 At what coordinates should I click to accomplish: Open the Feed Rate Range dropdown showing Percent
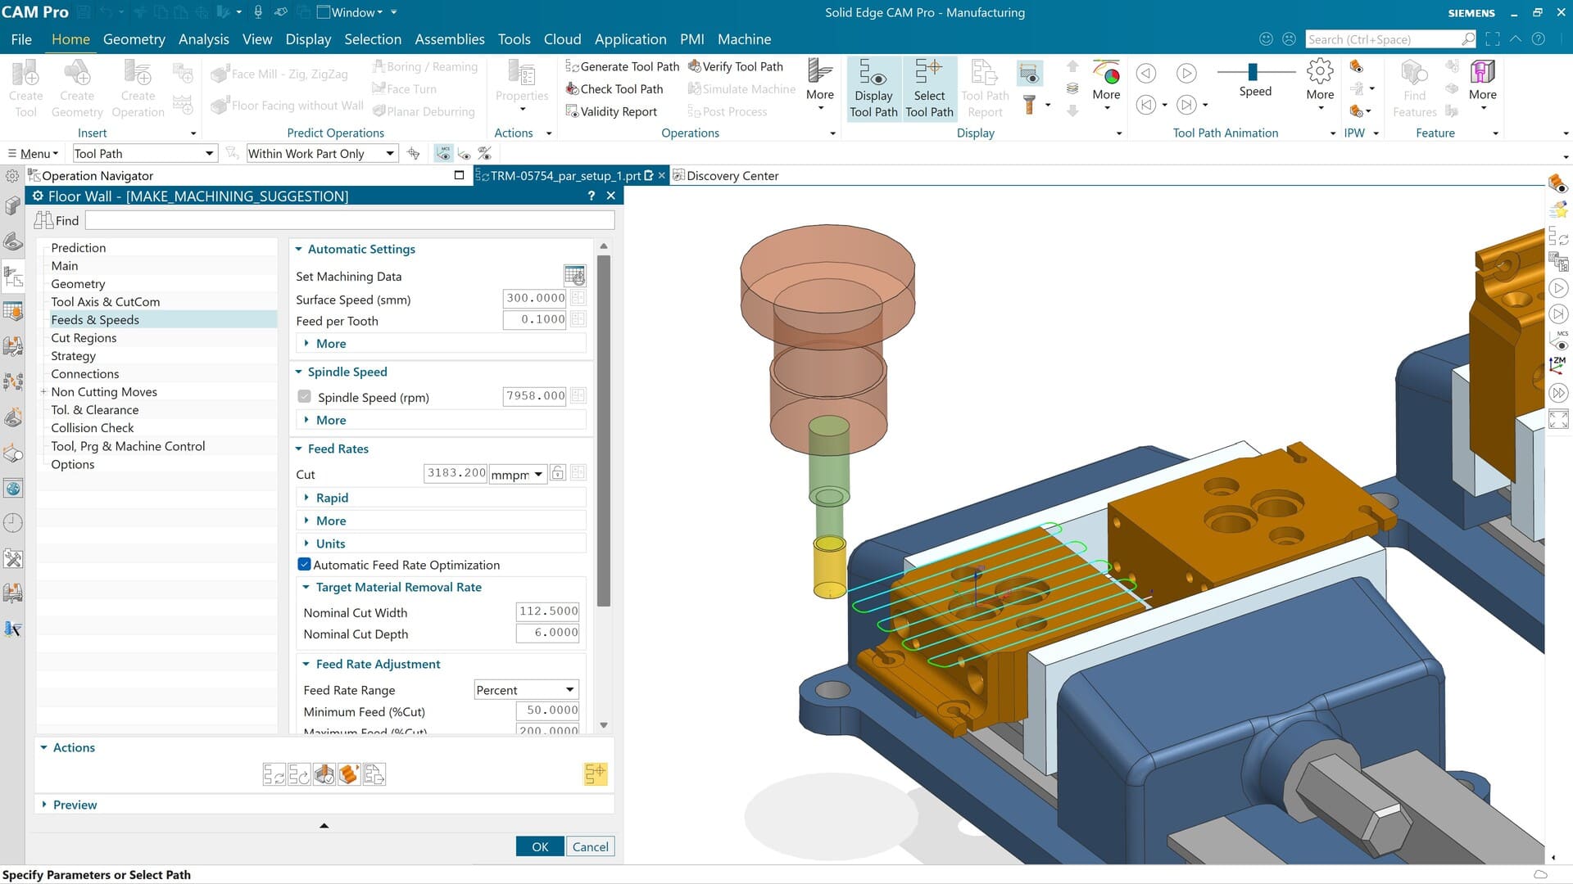[x=525, y=689]
